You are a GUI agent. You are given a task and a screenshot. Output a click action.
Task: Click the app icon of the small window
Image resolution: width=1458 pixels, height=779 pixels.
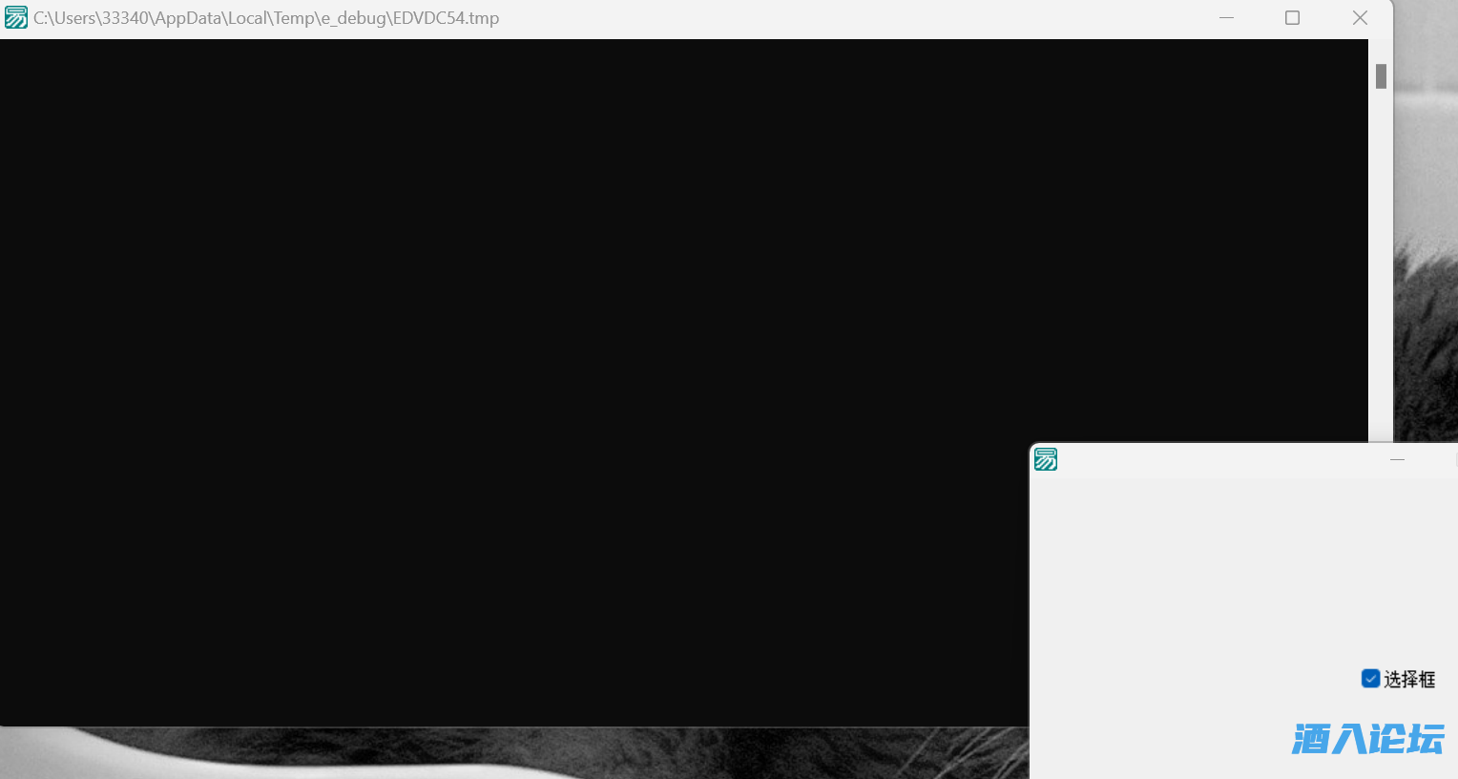click(x=1046, y=459)
